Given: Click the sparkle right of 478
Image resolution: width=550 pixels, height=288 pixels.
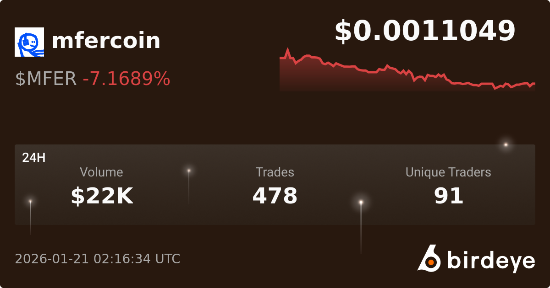Looking at the screenshot, I should tap(361, 202).
